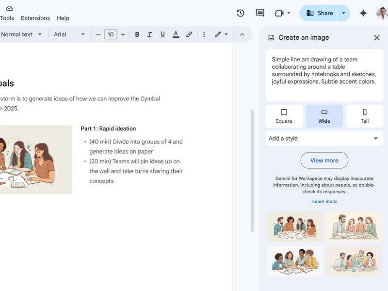The image size is (388, 291).
Task: Click the inserted team illustration in document
Action: [36, 160]
